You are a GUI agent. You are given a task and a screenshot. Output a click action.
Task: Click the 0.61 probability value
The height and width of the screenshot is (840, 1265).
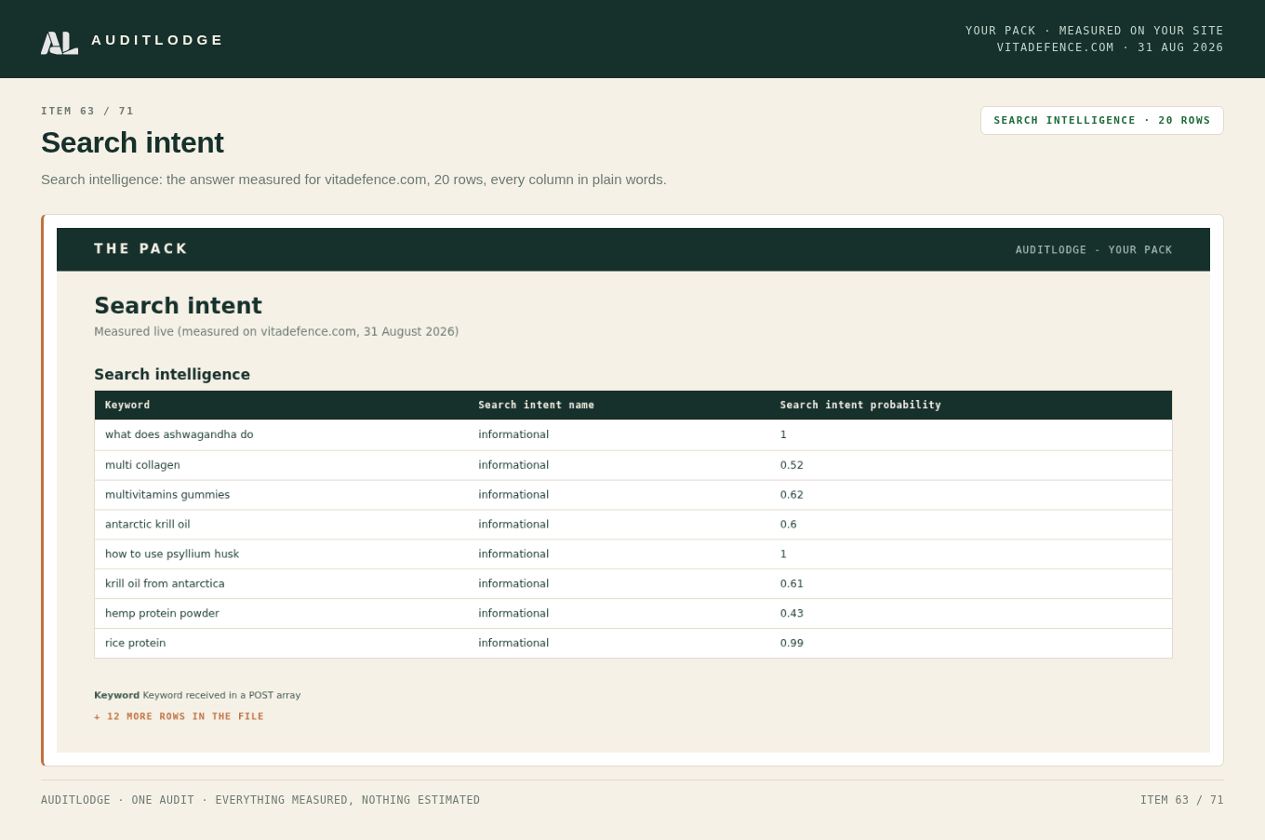click(792, 584)
